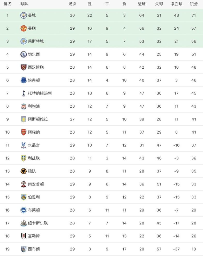The height and width of the screenshot is (258, 203).
Task: Click the Chelsea club crest
Action: pos(24,54)
